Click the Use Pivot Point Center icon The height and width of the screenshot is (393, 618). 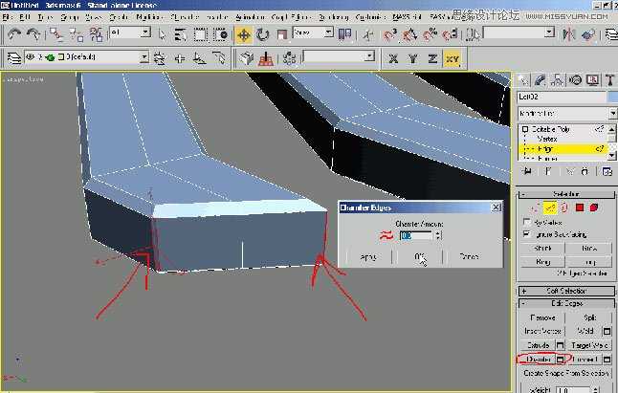click(x=344, y=34)
